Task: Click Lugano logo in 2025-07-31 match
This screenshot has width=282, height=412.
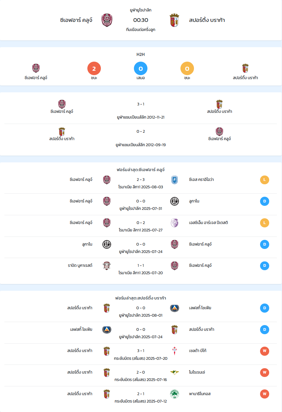Action: [x=174, y=201]
